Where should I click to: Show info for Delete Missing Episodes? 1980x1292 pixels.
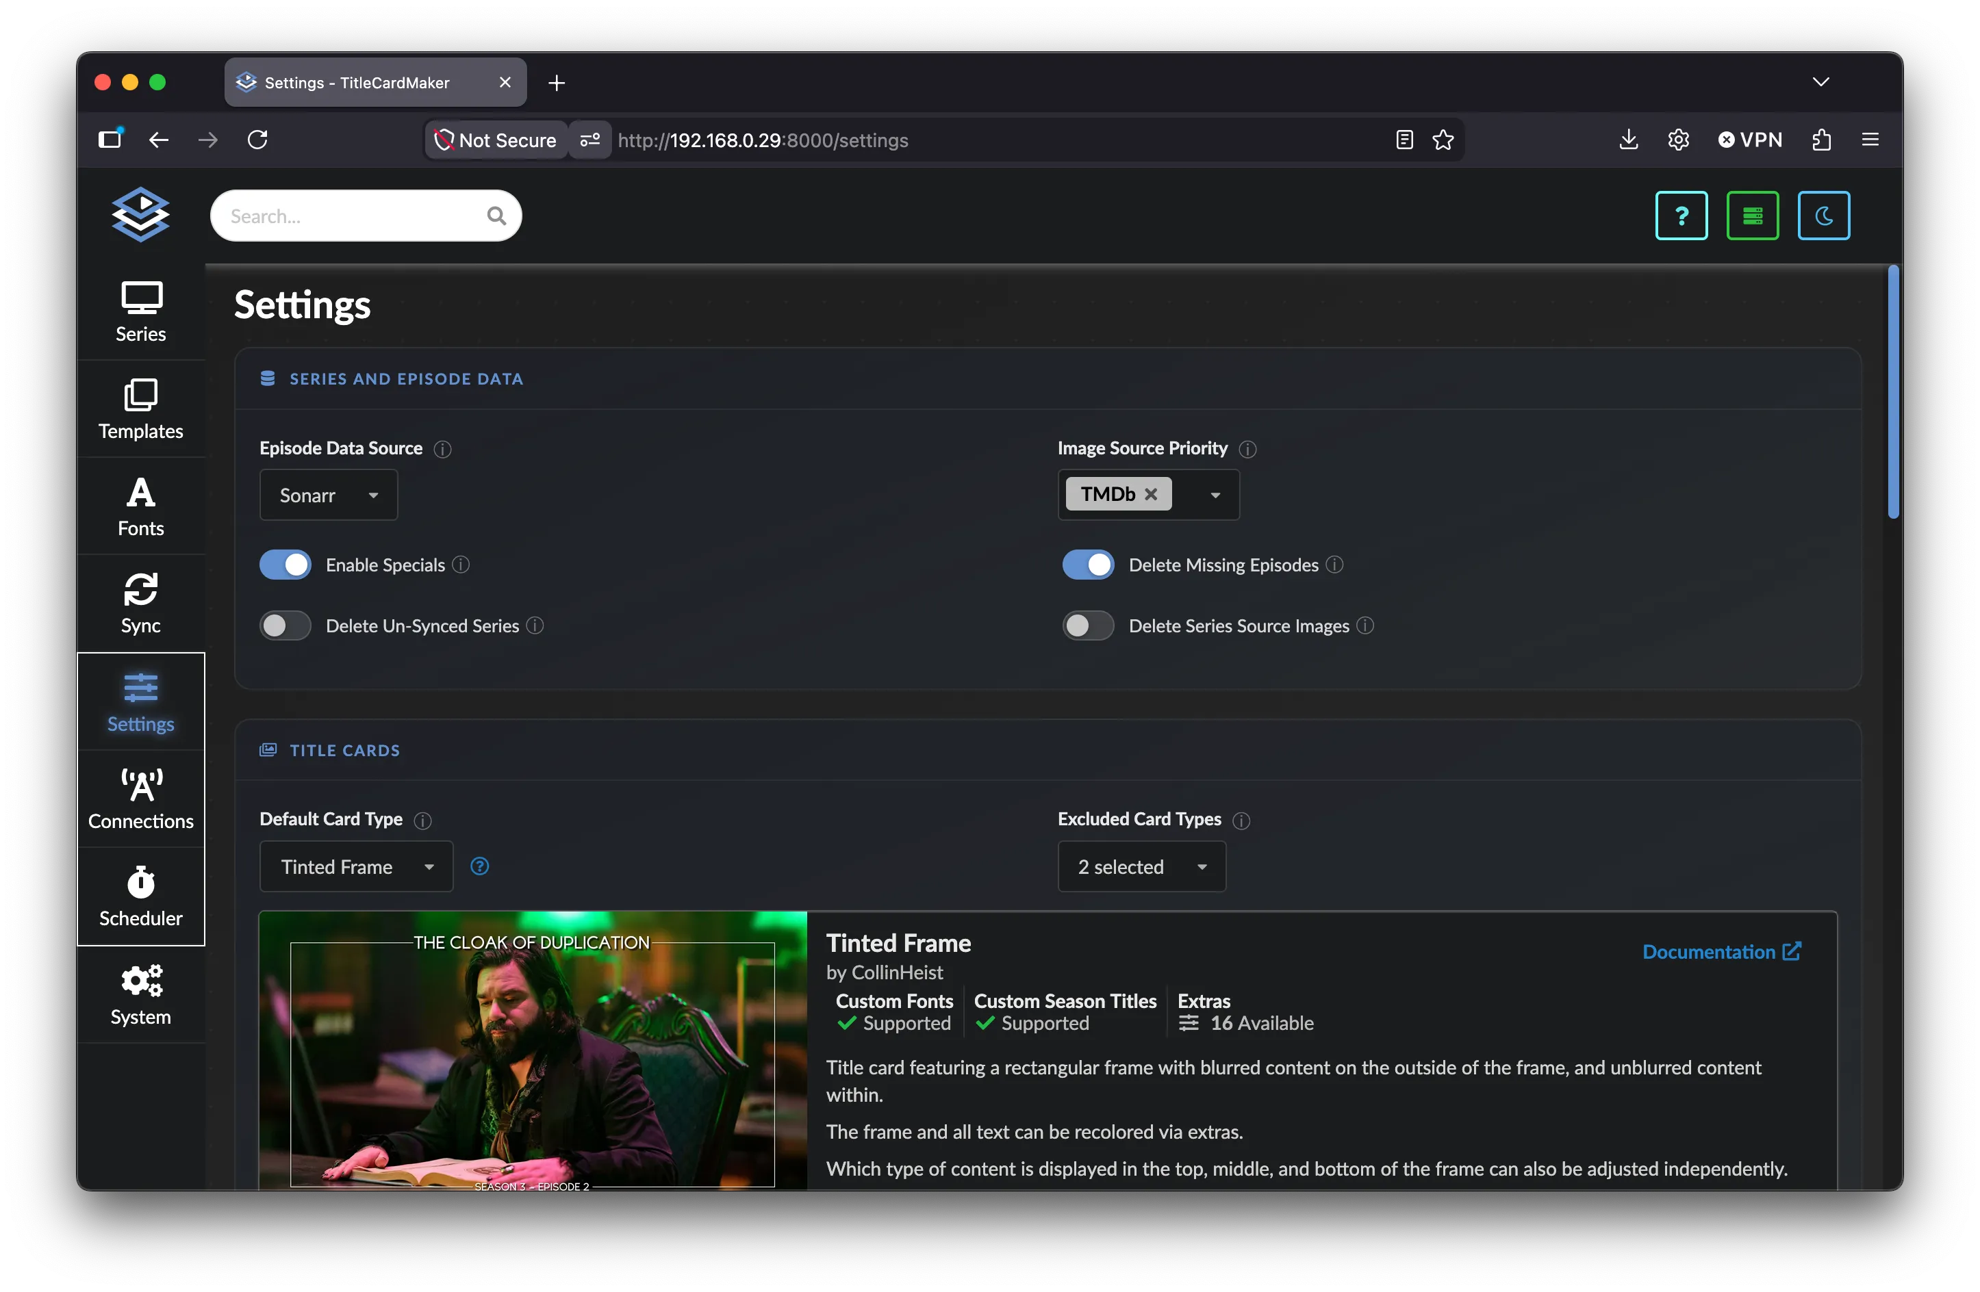(1334, 565)
